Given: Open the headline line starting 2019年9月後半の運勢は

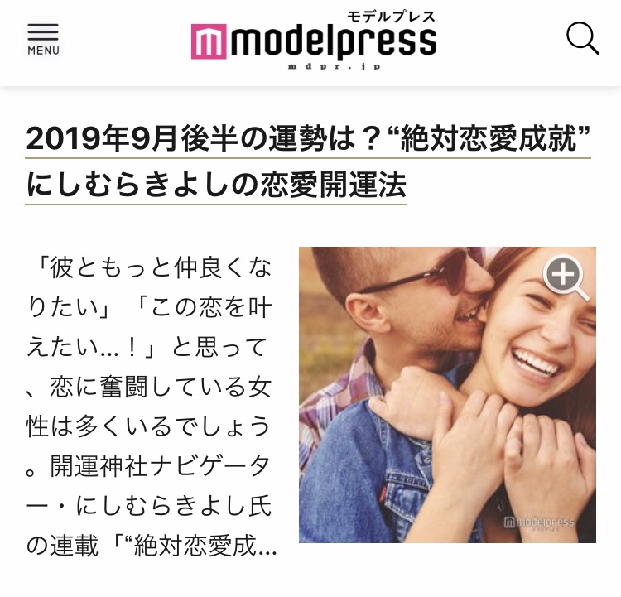Looking at the screenshot, I should point(308,139).
